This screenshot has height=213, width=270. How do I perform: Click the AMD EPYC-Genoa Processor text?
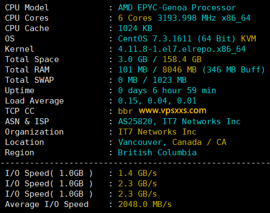click(177, 8)
